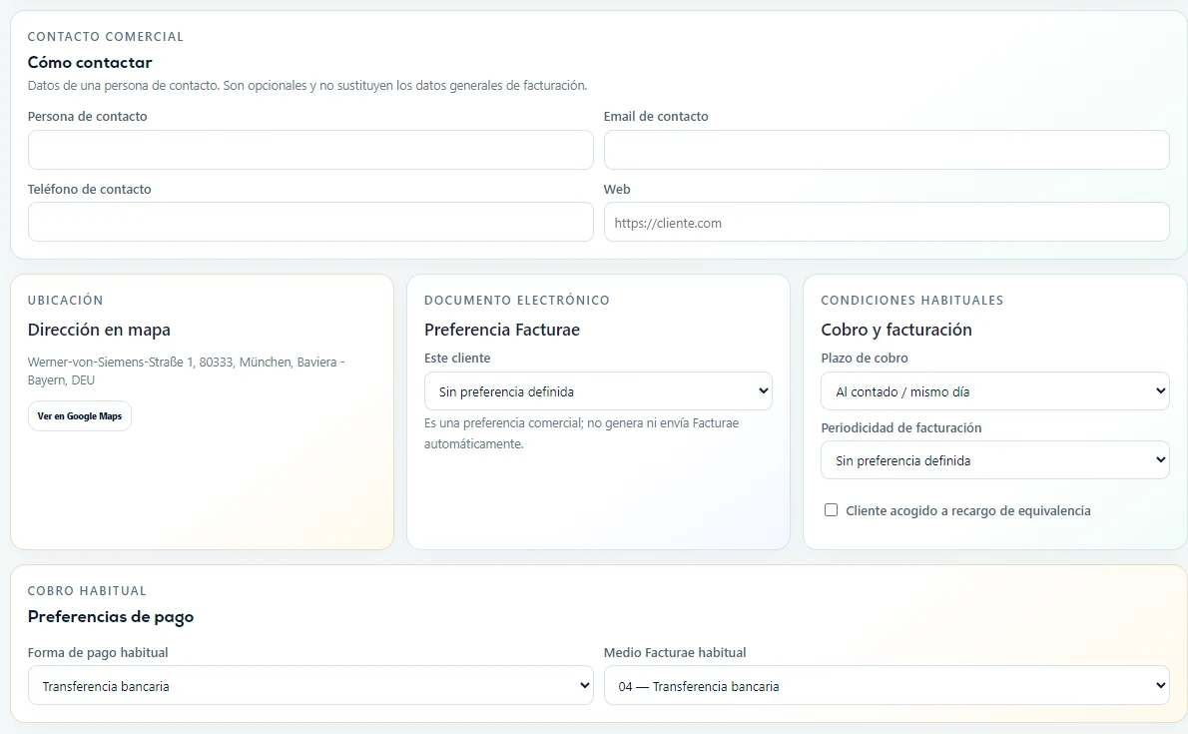Expand the Plazo de cobro dropdown

994,391
